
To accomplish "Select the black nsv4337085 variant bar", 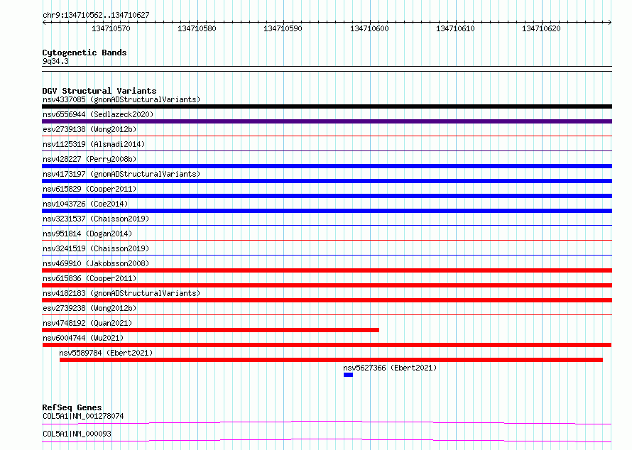I will (327, 106).
